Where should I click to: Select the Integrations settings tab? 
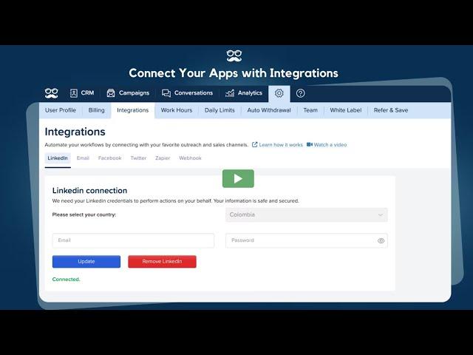(x=133, y=110)
